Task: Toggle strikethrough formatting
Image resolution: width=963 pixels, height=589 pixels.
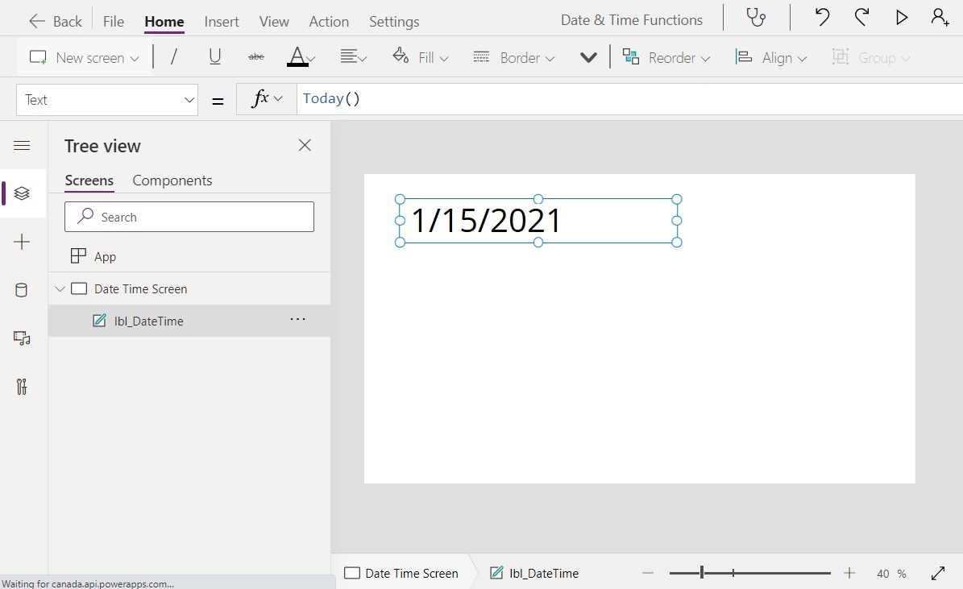Action: coord(255,56)
